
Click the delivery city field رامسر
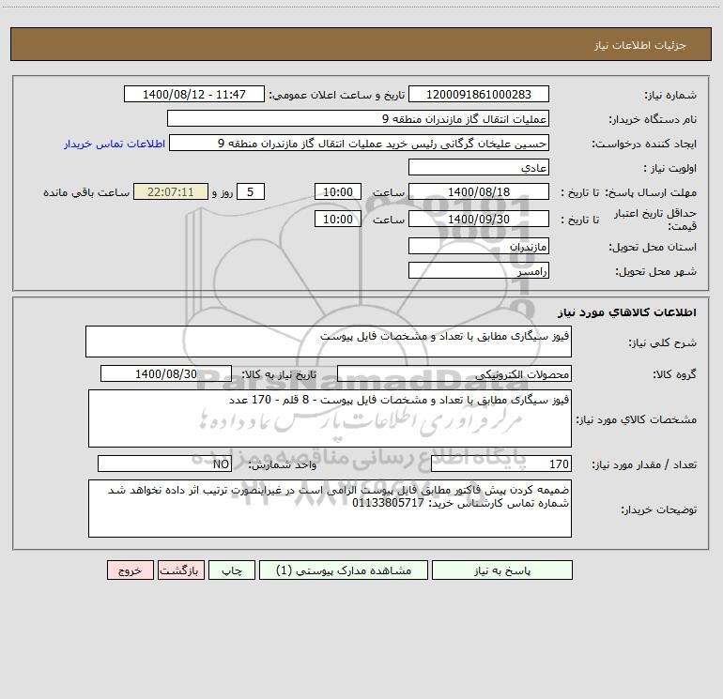479,271
